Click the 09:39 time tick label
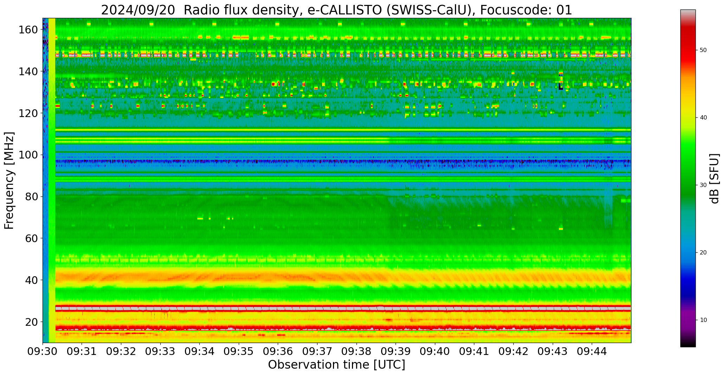Image resolution: width=725 pixels, height=375 pixels. pyautogui.click(x=396, y=351)
